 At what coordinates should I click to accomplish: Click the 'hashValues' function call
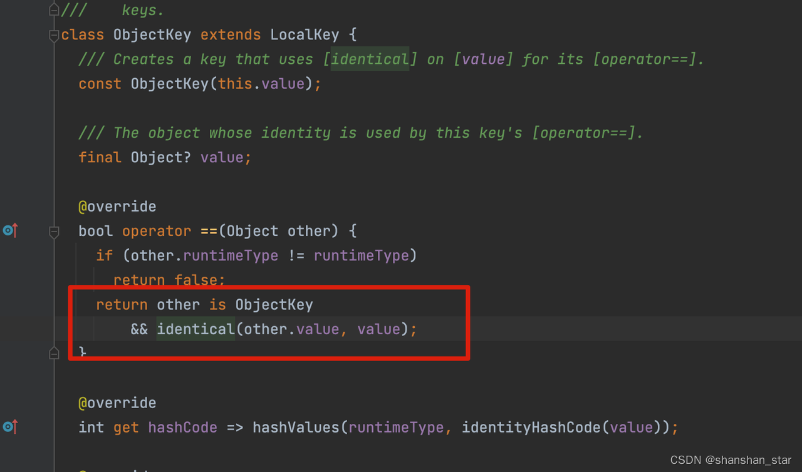coord(296,428)
